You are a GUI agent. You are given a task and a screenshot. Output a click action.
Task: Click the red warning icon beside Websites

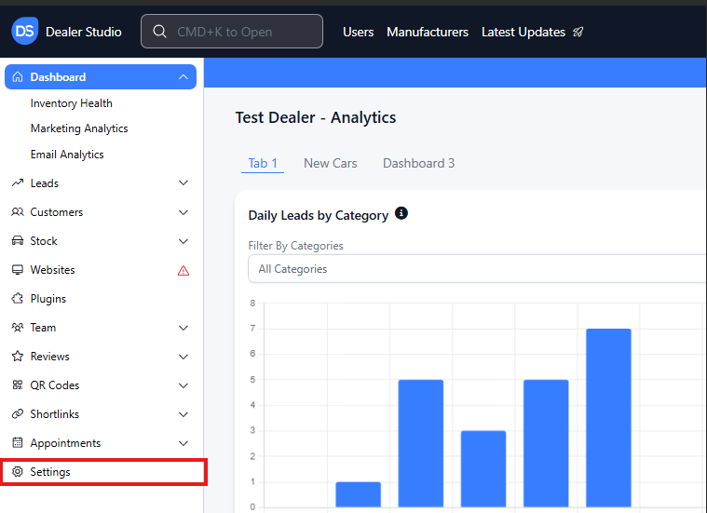[184, 270]
